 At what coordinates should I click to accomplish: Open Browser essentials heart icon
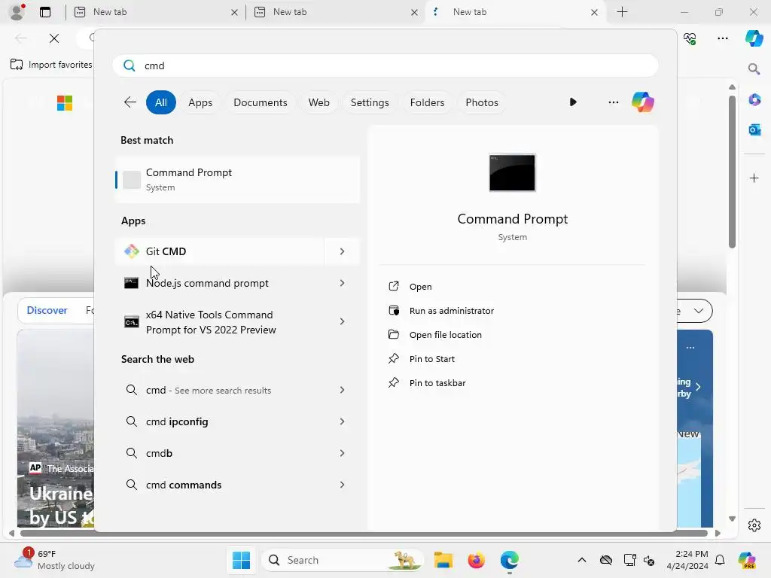[x=690, y=38]
